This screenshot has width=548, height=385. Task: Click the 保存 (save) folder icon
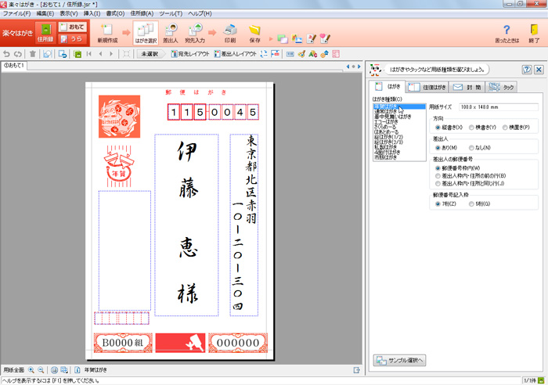click(x=255, y=33)
